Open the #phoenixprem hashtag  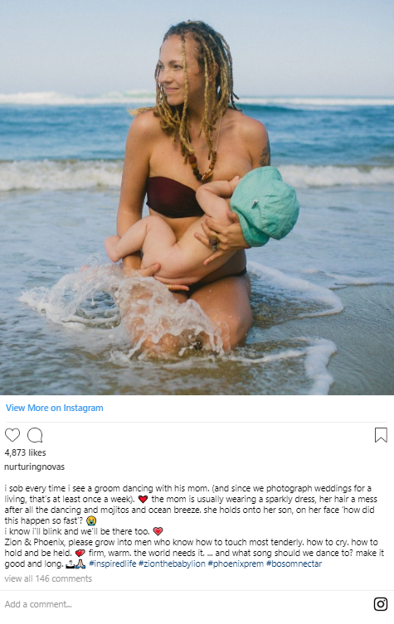point(236,564)
